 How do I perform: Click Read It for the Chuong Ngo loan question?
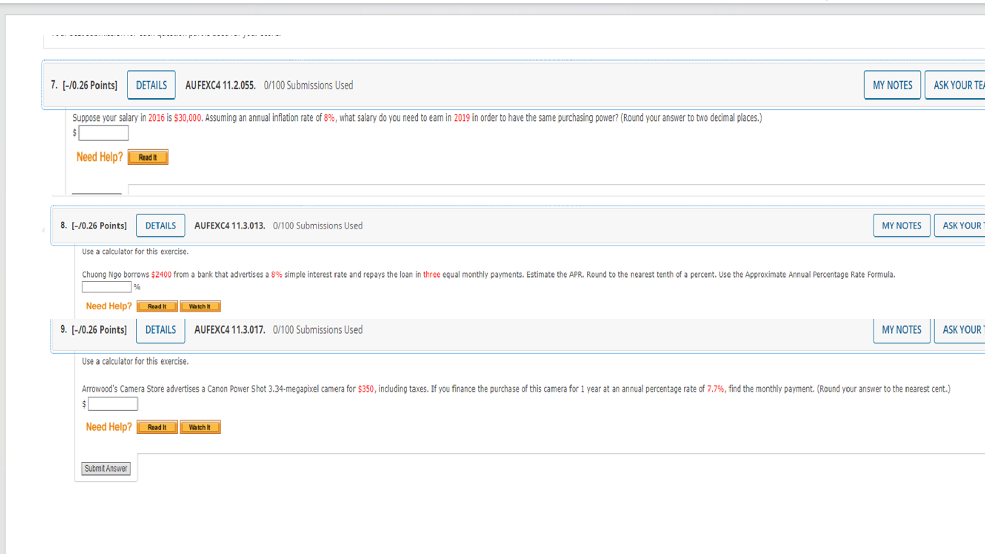pyautogui.click(x=156, y=306)
